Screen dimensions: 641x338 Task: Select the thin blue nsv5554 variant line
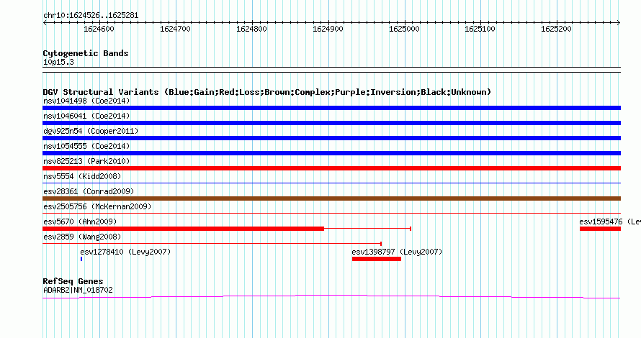[331, 183]
